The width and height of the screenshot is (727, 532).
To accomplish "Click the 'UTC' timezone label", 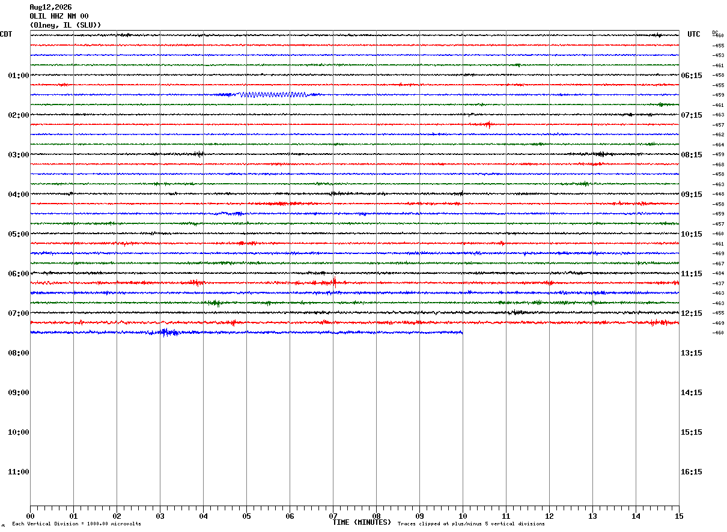I will pyautogui.click(x=694, y=34).
